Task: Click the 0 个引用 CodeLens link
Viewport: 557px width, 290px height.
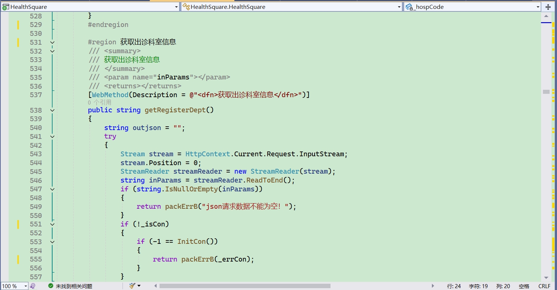Action: click(100, 102)
